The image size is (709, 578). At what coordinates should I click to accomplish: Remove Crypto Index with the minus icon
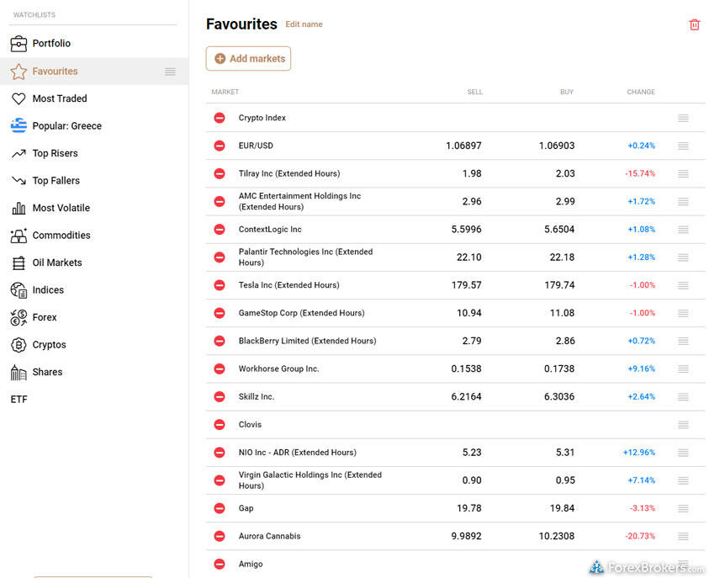coord(220,118)
